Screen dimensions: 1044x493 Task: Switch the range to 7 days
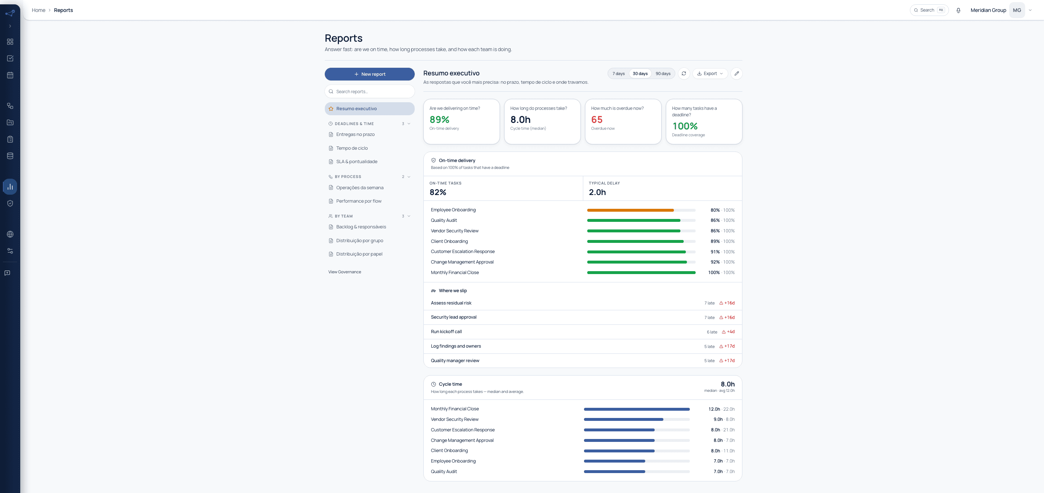(618, 74)
